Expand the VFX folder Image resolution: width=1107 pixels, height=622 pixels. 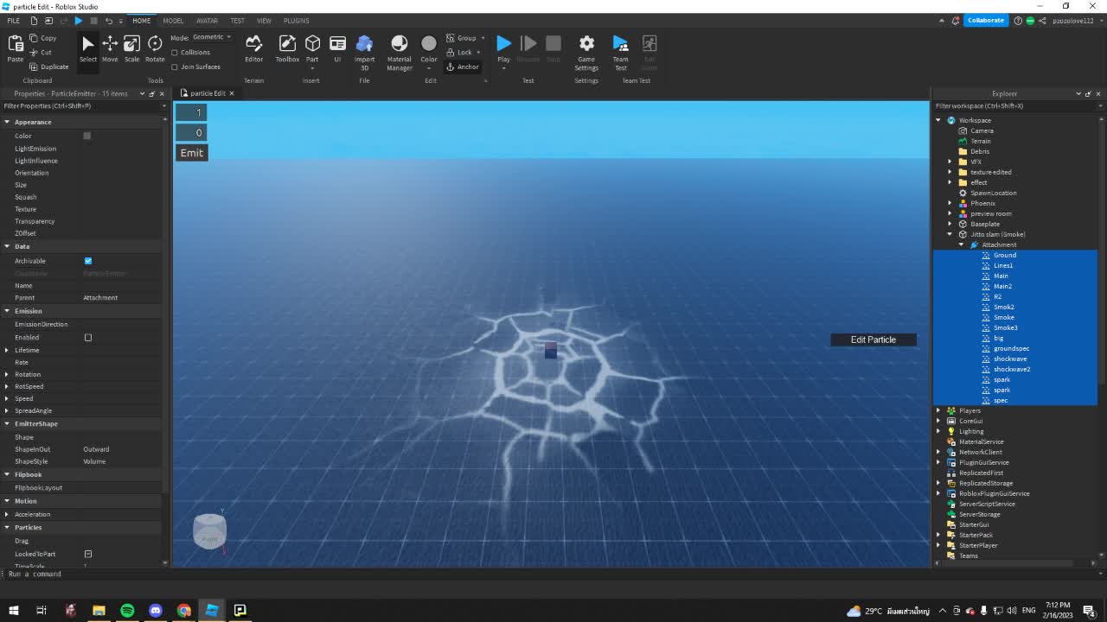[x=950, y=162]
